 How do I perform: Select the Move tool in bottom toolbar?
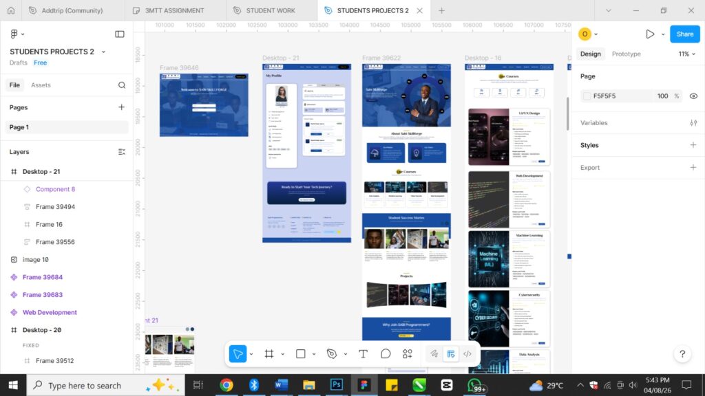click(x=238, y=354)
